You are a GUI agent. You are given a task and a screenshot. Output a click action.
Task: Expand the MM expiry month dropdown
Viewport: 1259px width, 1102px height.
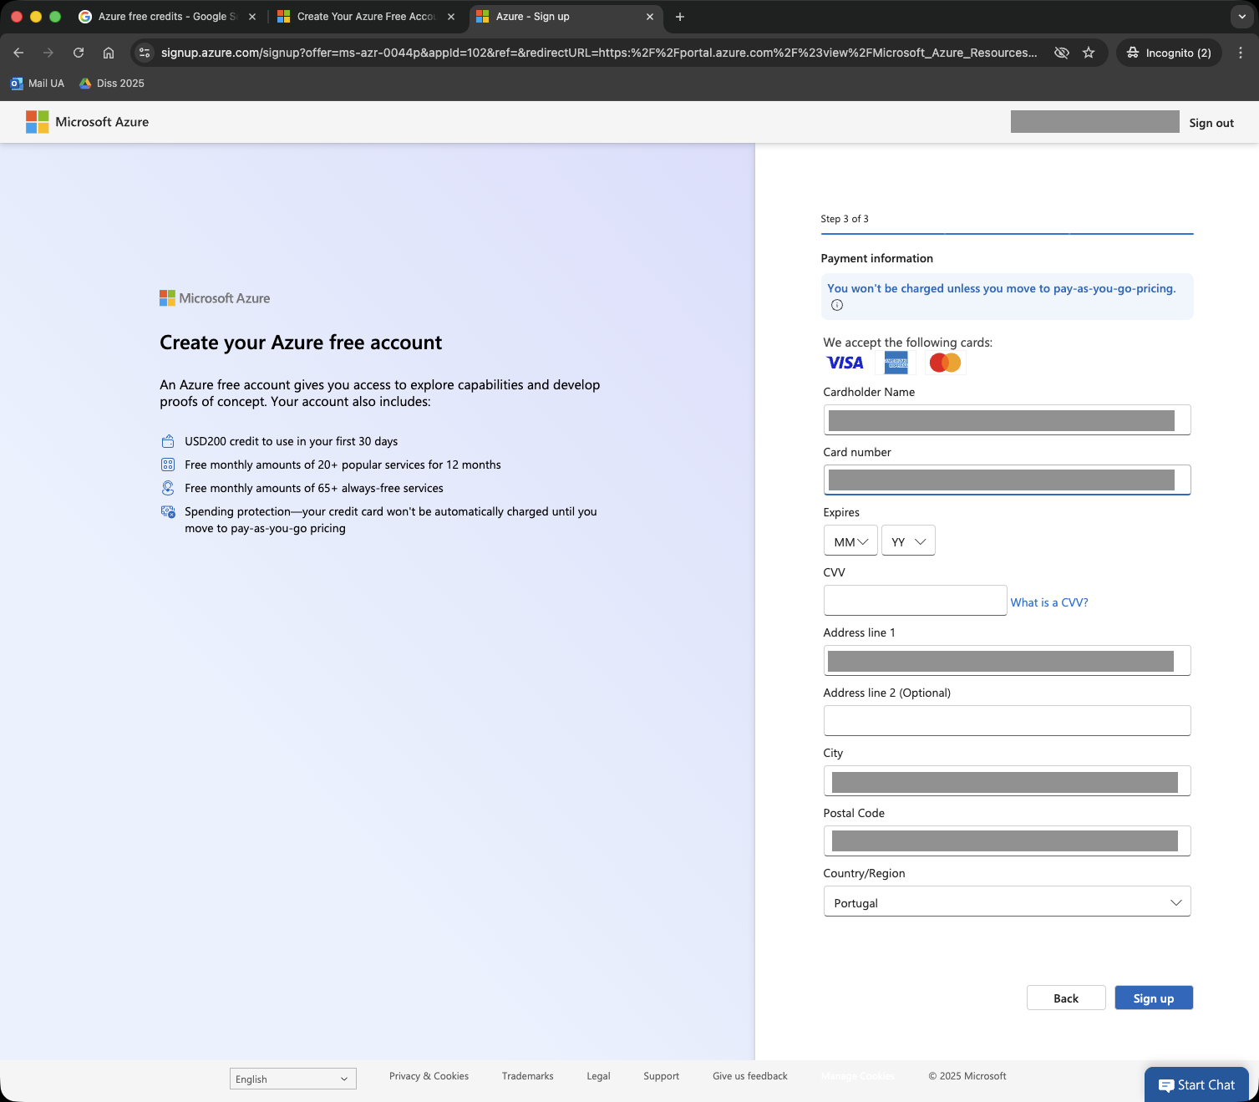click(850, 541)
